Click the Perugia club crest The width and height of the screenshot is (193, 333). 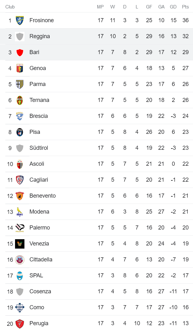[20, 324]
